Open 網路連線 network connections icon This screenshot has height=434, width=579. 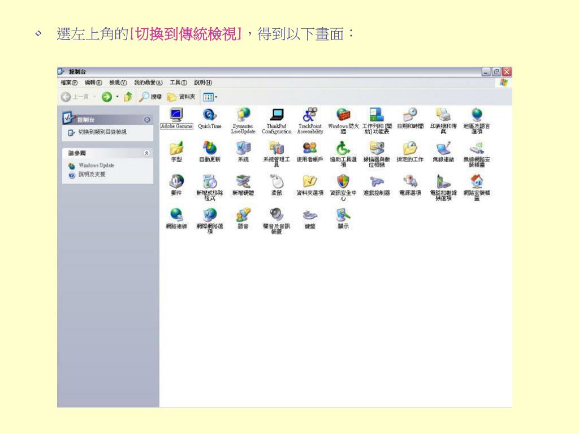tap(176, 218)
